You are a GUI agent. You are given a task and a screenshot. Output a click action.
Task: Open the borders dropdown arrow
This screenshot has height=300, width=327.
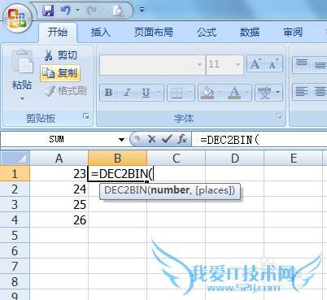pos(190,93)
